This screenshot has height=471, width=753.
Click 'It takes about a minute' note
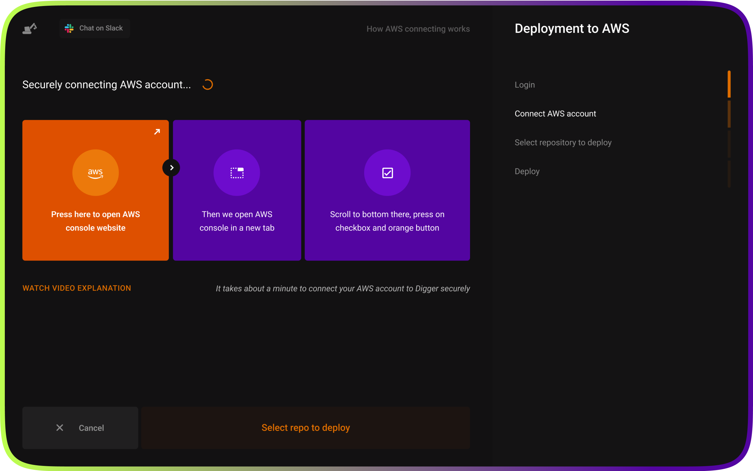point(343,288)
